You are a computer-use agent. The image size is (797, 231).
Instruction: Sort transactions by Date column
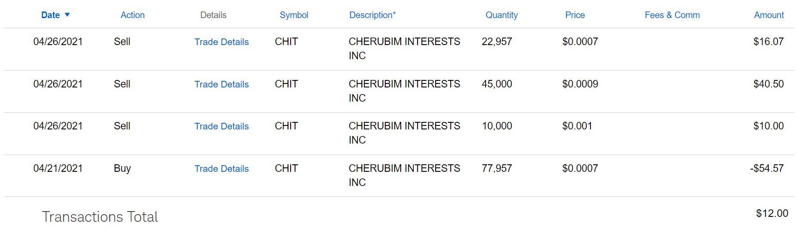50,15
